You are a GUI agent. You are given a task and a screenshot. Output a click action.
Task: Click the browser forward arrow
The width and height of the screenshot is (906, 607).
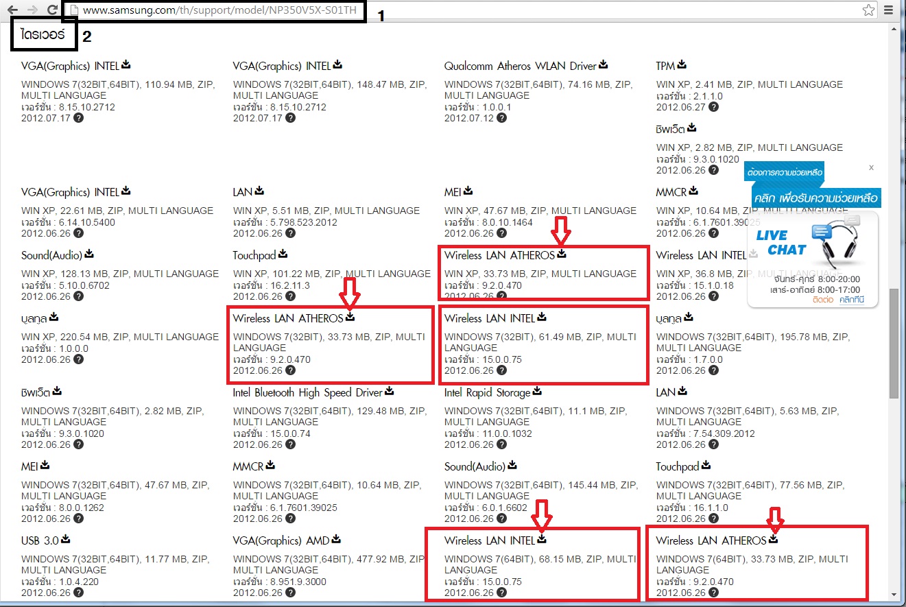click(33, 10)
